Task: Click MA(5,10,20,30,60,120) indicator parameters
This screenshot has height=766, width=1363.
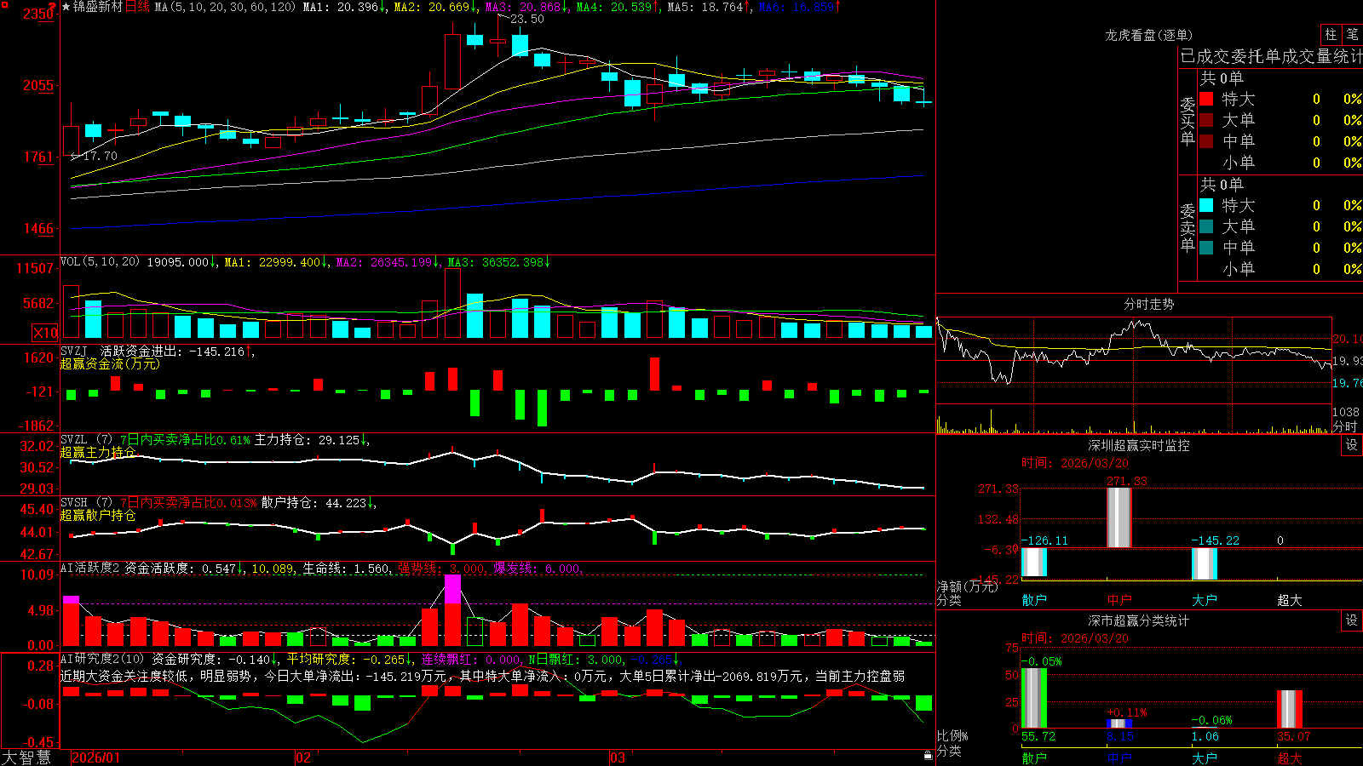Action: point(225,7)
